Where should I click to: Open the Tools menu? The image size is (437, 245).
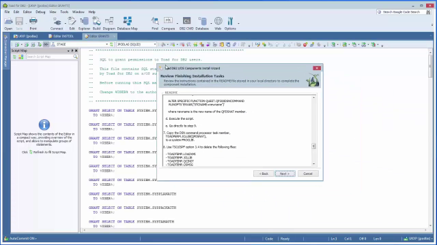point(64,12)
